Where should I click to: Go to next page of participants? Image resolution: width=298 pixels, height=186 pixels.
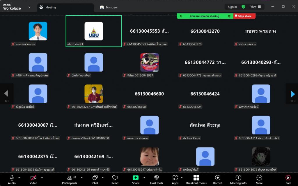pos(293,94)
